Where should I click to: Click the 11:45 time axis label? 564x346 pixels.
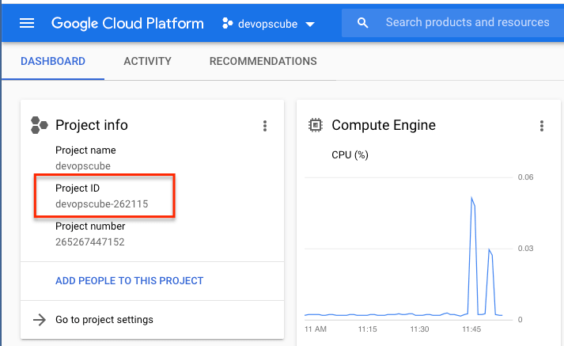pos(471,329)
